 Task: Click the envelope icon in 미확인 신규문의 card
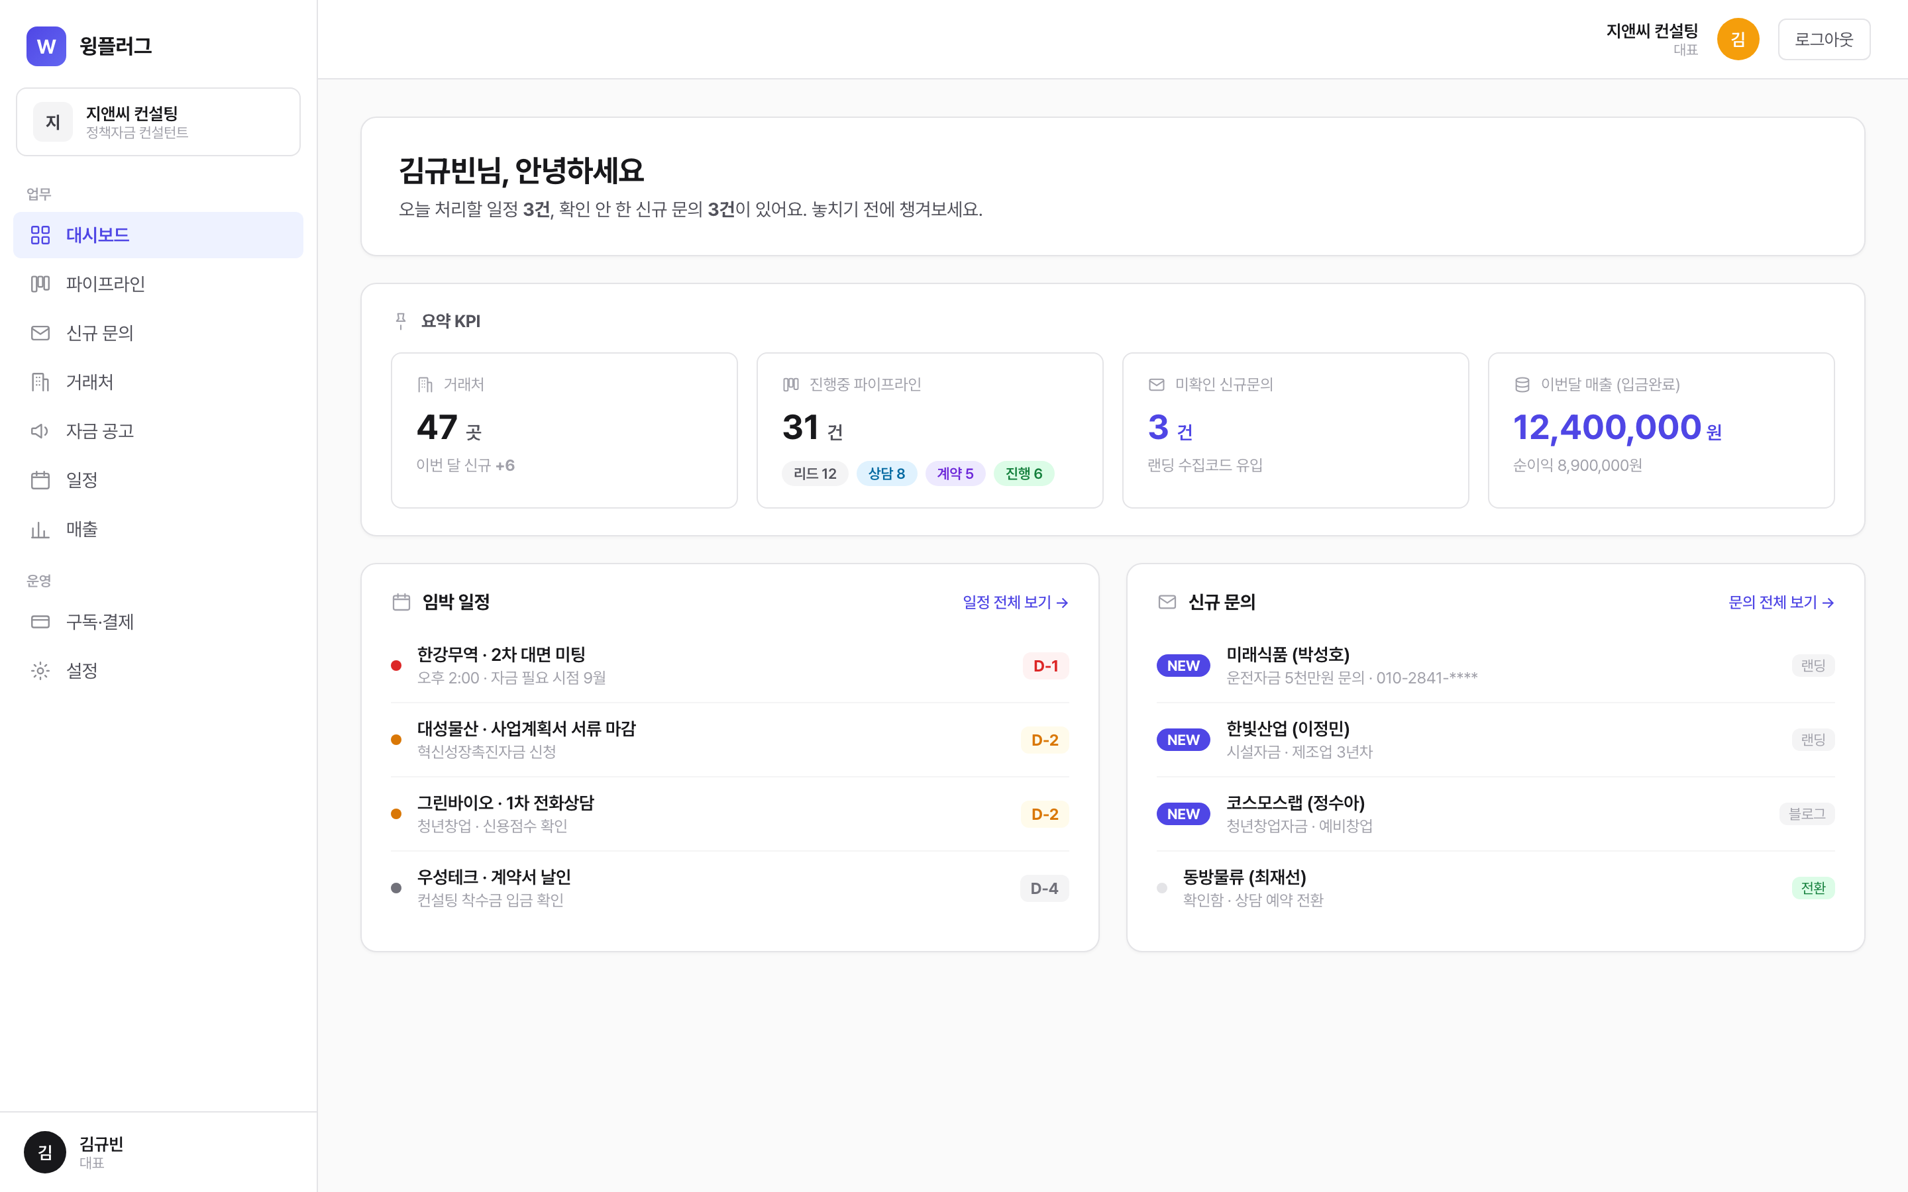pos(1157,385)
